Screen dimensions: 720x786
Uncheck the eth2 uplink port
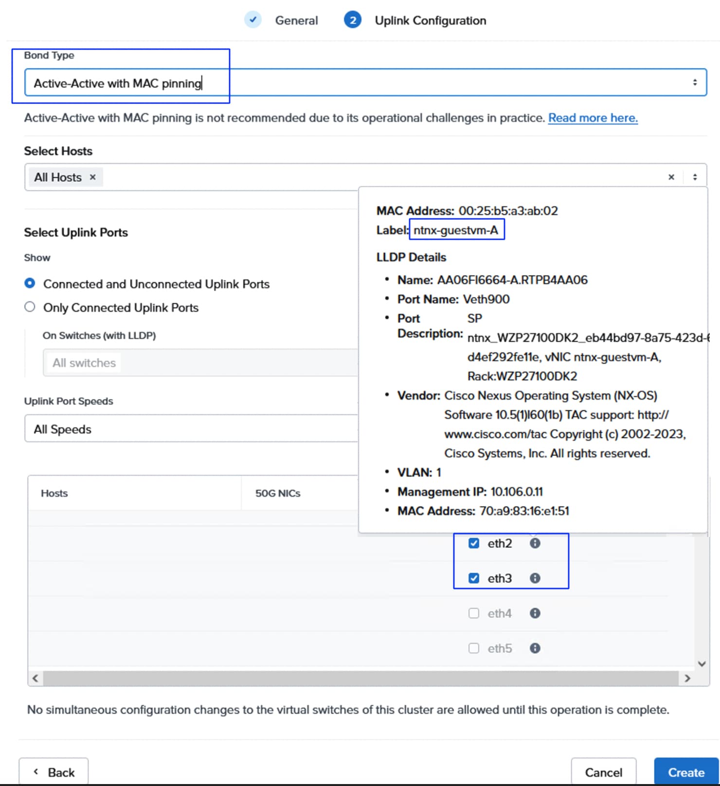coord(473,543)
